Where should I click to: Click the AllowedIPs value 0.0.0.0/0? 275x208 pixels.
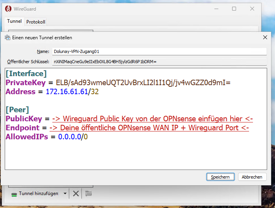(73, 137)
